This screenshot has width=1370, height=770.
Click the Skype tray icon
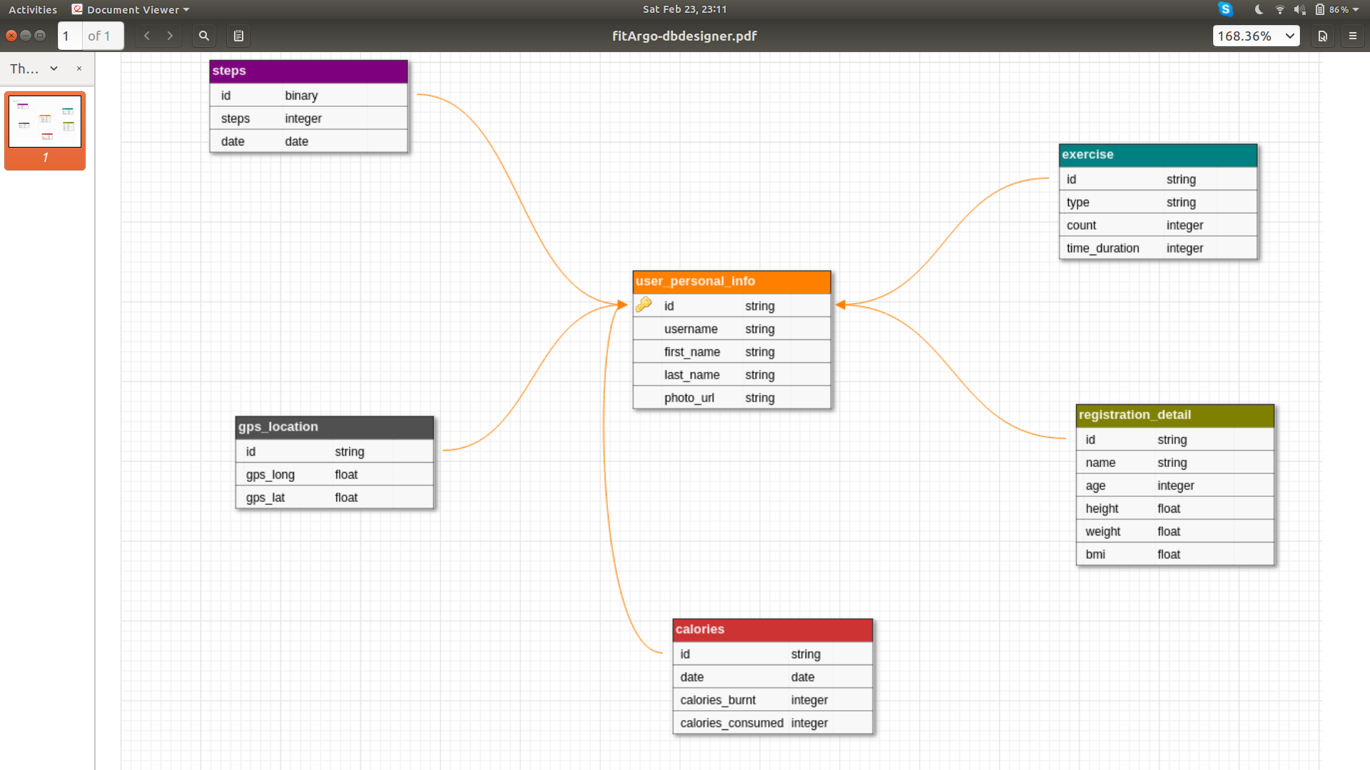[x=1226, y=9]
